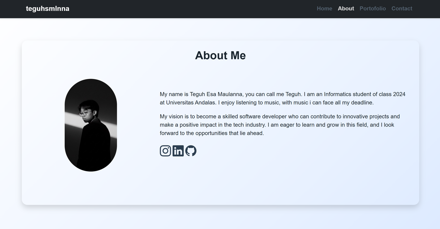The image size is (440, 229).
Task: Go to the Home nav link
Action: pos(324,9)
